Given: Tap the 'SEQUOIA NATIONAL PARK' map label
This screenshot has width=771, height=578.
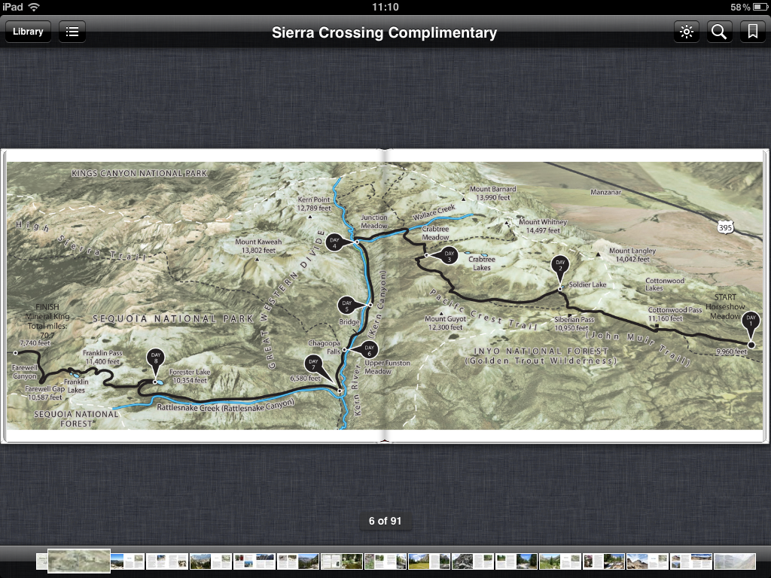Looking at the screenshot, I should [173, 319].
